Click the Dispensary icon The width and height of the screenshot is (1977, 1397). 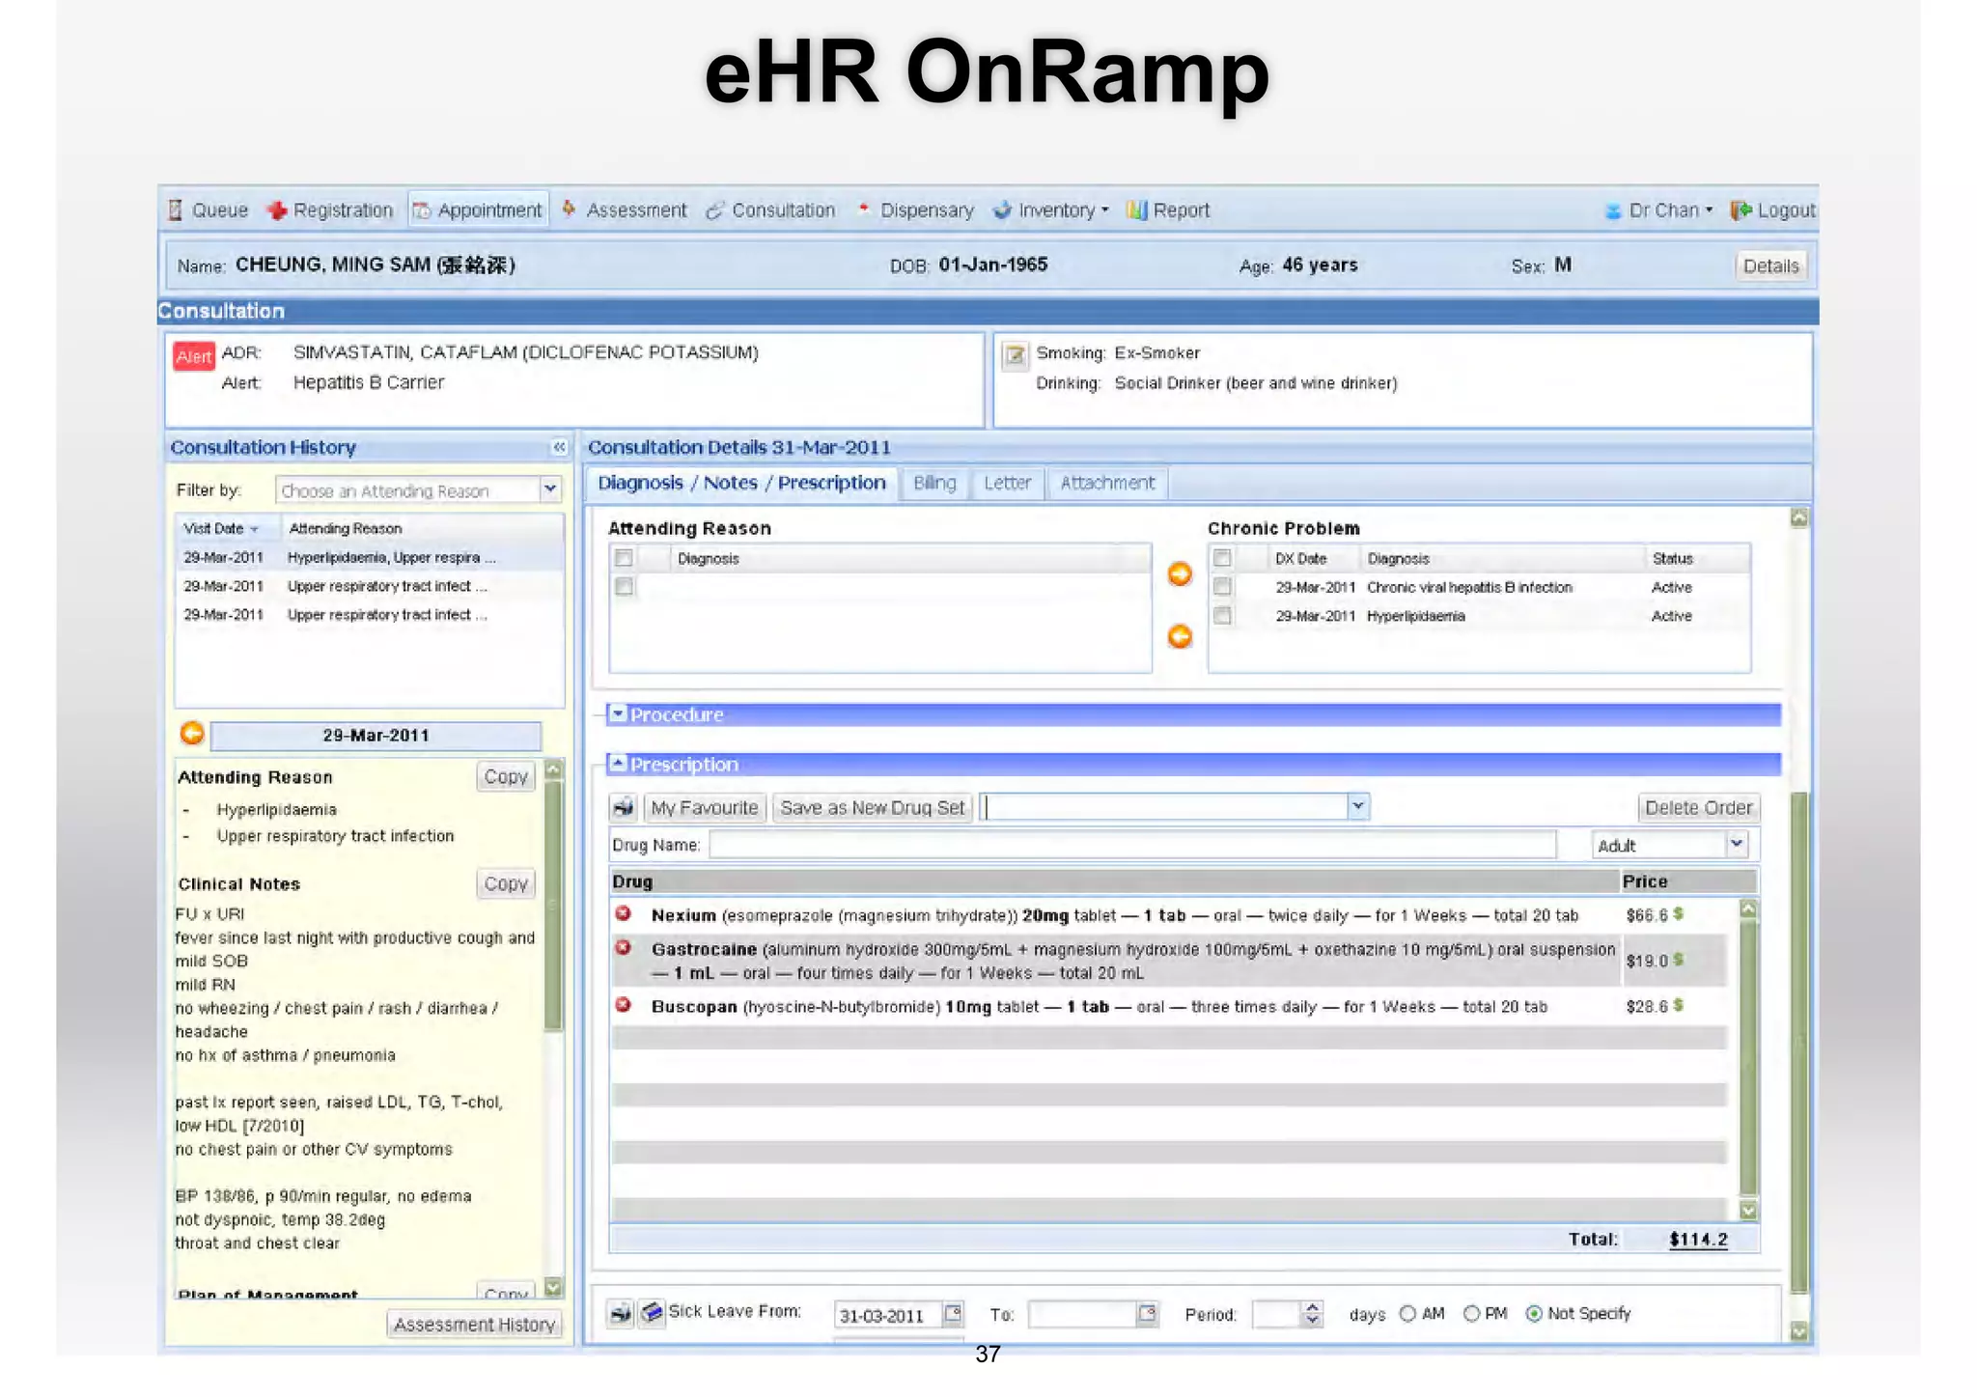[864, 208]
